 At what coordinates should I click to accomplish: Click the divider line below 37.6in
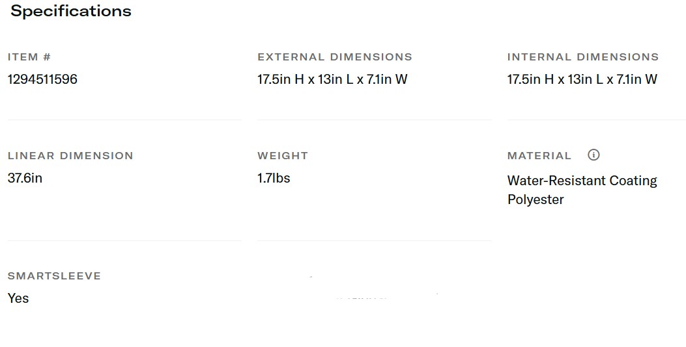pyautogui.click(x=124, y=240)
